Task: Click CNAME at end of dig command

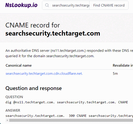Action: click(x=123, y=102)
